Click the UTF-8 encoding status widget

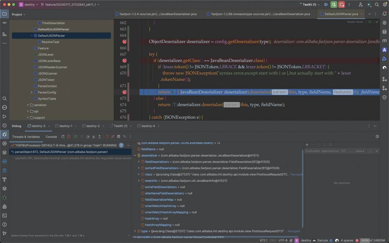[283, 240]
